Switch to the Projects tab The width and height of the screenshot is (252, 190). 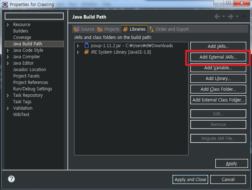point(108,29)
